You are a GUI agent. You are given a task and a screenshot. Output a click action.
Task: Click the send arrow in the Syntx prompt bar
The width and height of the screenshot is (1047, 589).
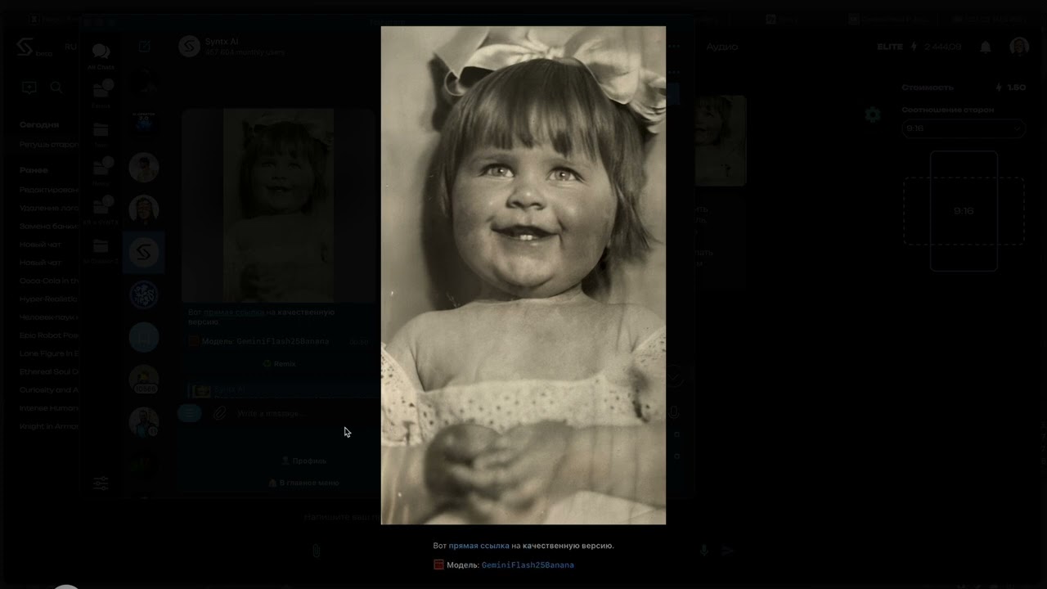[728, 551]
